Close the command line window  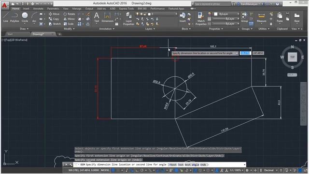66,164
